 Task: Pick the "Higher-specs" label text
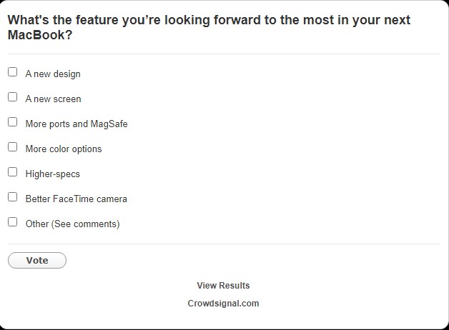pyautogui.click(x=52, y=174)
